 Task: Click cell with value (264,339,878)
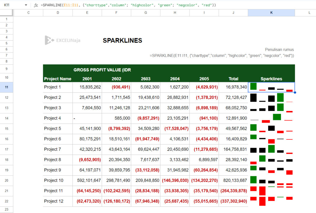(233, 191)
